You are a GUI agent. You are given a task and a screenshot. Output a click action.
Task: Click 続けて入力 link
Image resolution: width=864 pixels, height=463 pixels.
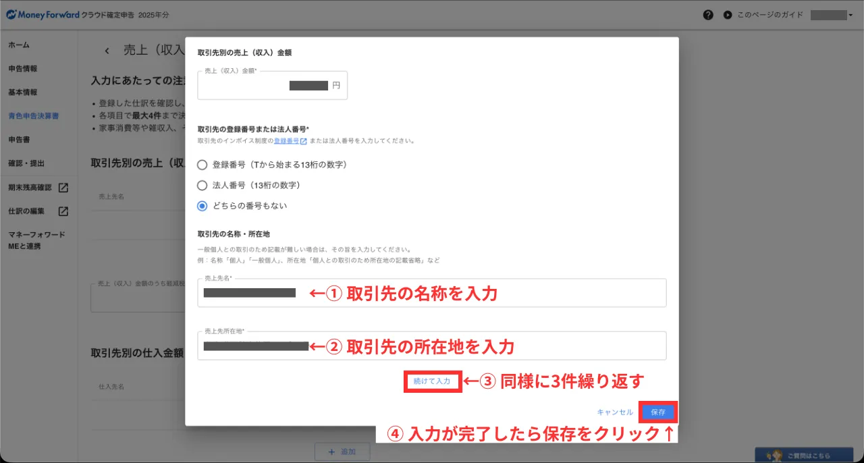[x=432, y=381]
